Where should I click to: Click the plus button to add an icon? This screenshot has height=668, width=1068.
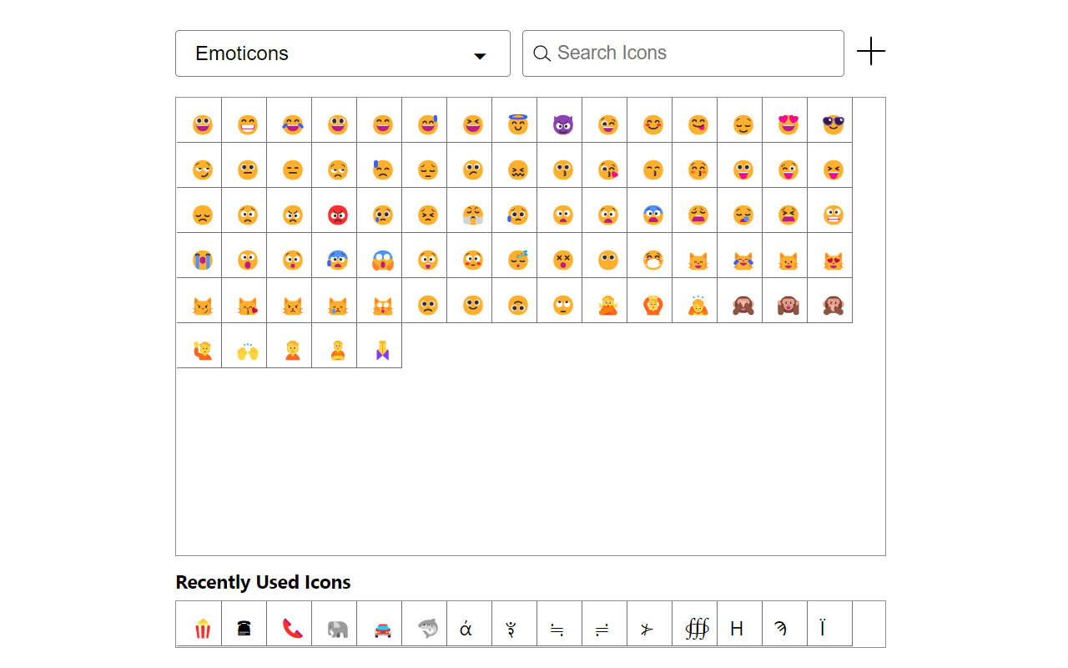coord(871,52)
